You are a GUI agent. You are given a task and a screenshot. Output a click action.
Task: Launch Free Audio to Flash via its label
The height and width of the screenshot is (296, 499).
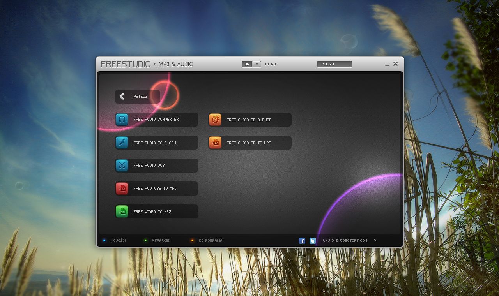pyautogui.click(x=155, y=143)
